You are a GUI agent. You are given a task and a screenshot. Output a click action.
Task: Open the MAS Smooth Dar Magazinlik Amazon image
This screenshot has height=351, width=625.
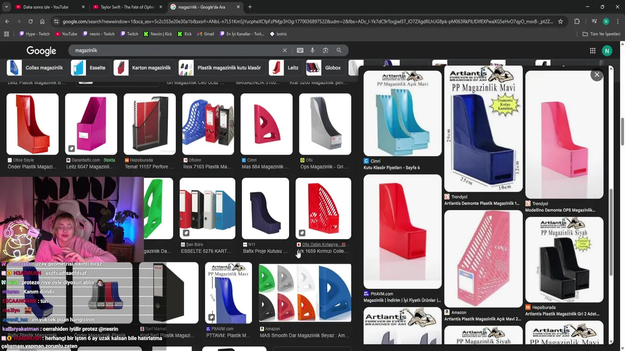point(305,293)
